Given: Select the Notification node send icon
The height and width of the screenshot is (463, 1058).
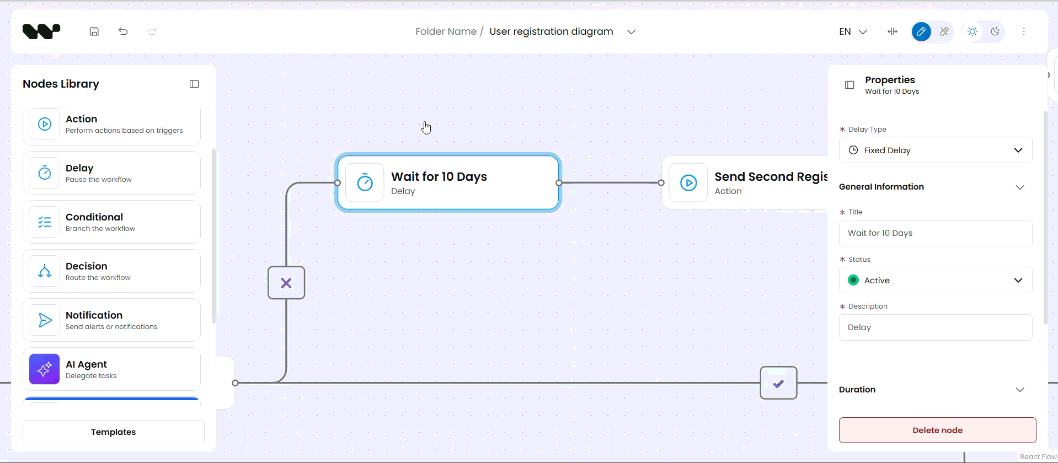Looking at the screenshot, I should point(45,320).
